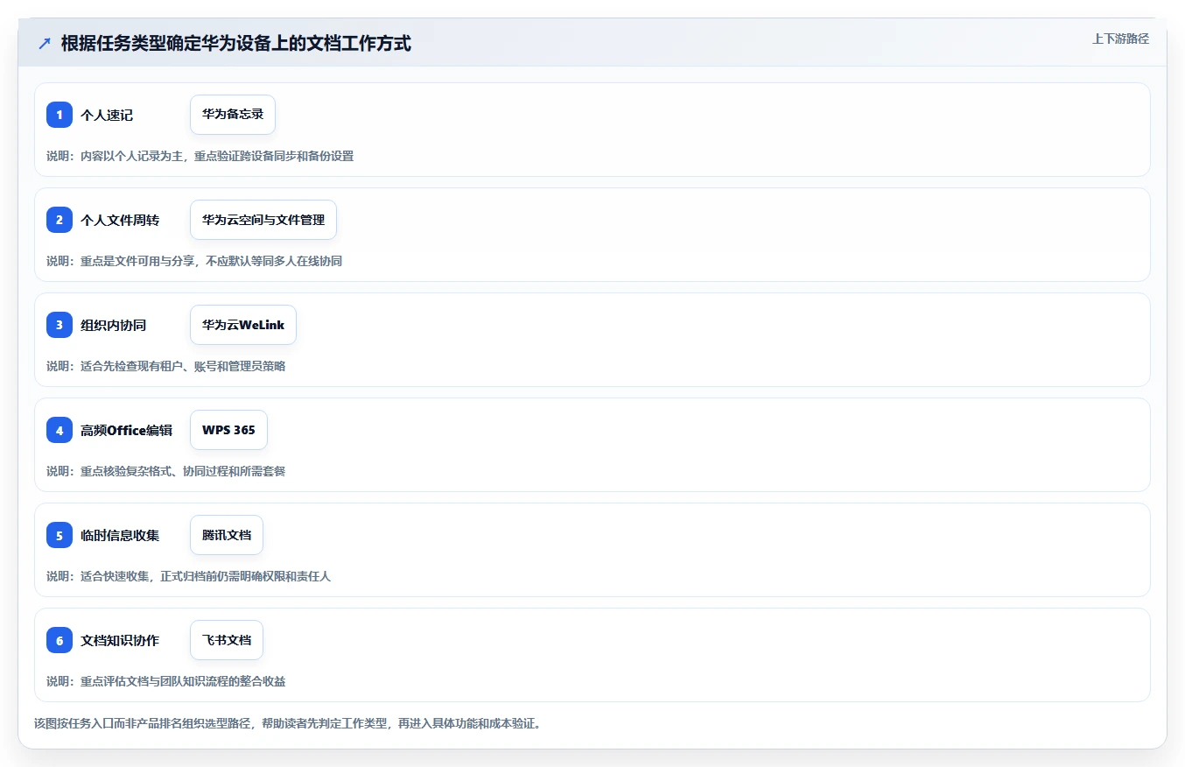Click the 临时信息收集 label
The height and width of the screenshot is (767, 1185).
[x=120, y=535]
